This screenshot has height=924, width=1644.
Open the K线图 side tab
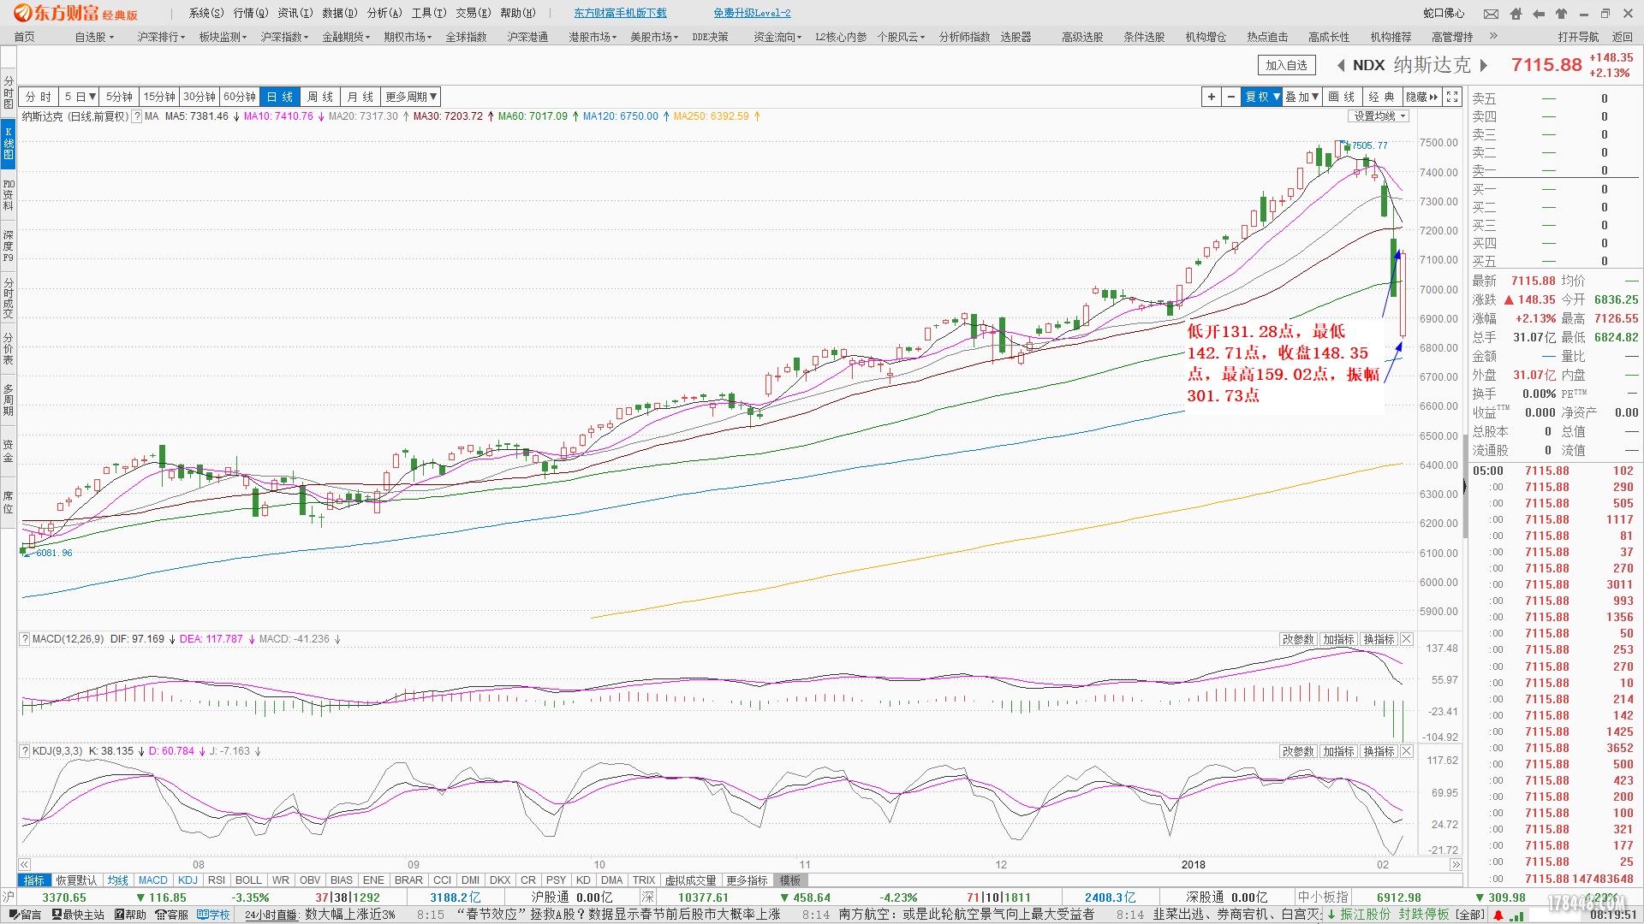9,144
